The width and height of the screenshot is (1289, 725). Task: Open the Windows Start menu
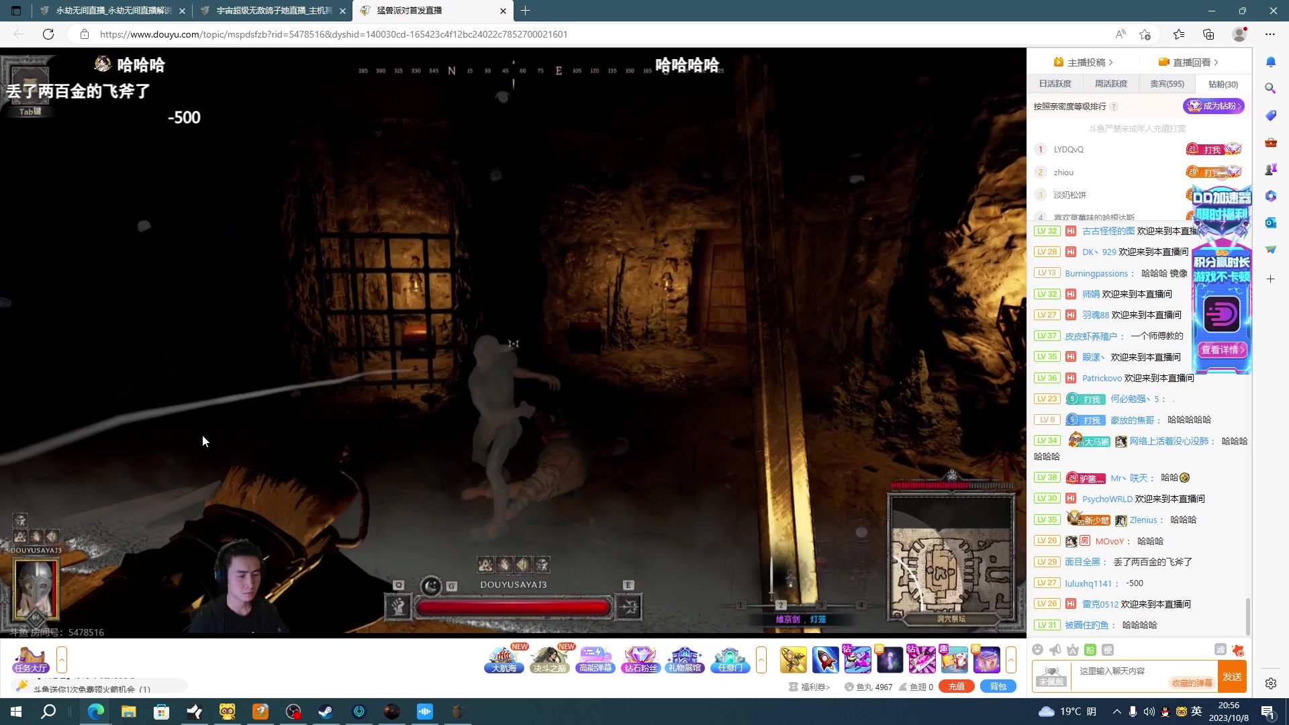(16, 712)
